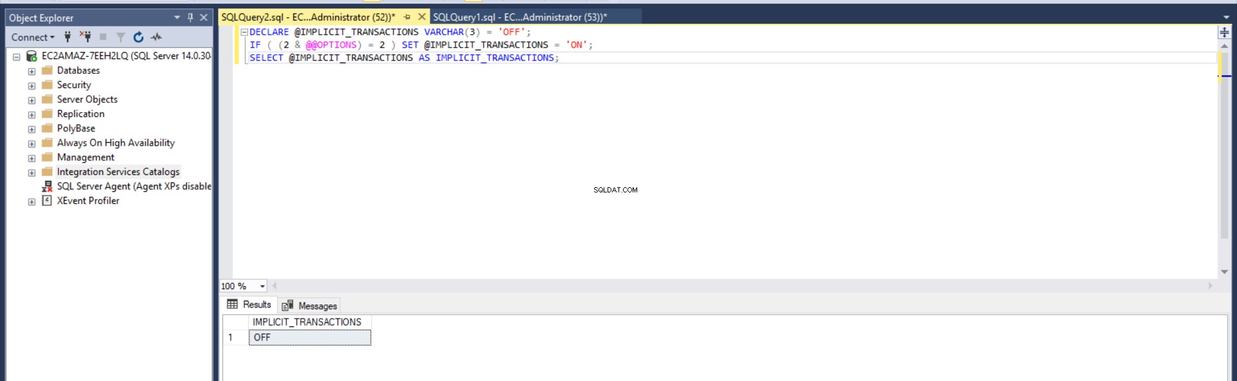Viewport: 1237px width, 381px height.
Task: Click the Server Objects folder icon
Action: point(47,99)
